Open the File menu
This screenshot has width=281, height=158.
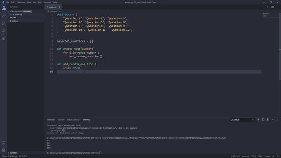(8, 2)
